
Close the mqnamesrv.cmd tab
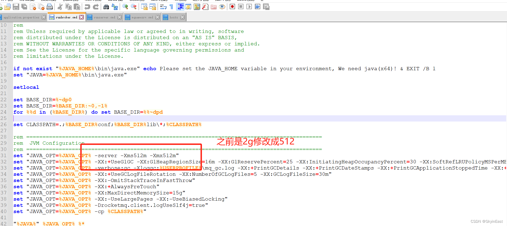157,17
